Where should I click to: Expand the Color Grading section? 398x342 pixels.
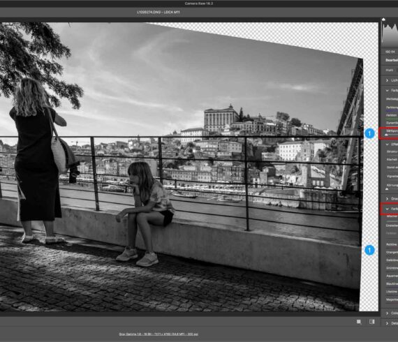pos(387,313)
